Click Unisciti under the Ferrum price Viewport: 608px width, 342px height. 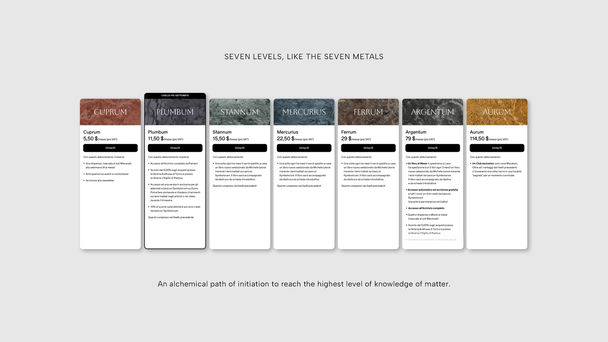[368, 148]
